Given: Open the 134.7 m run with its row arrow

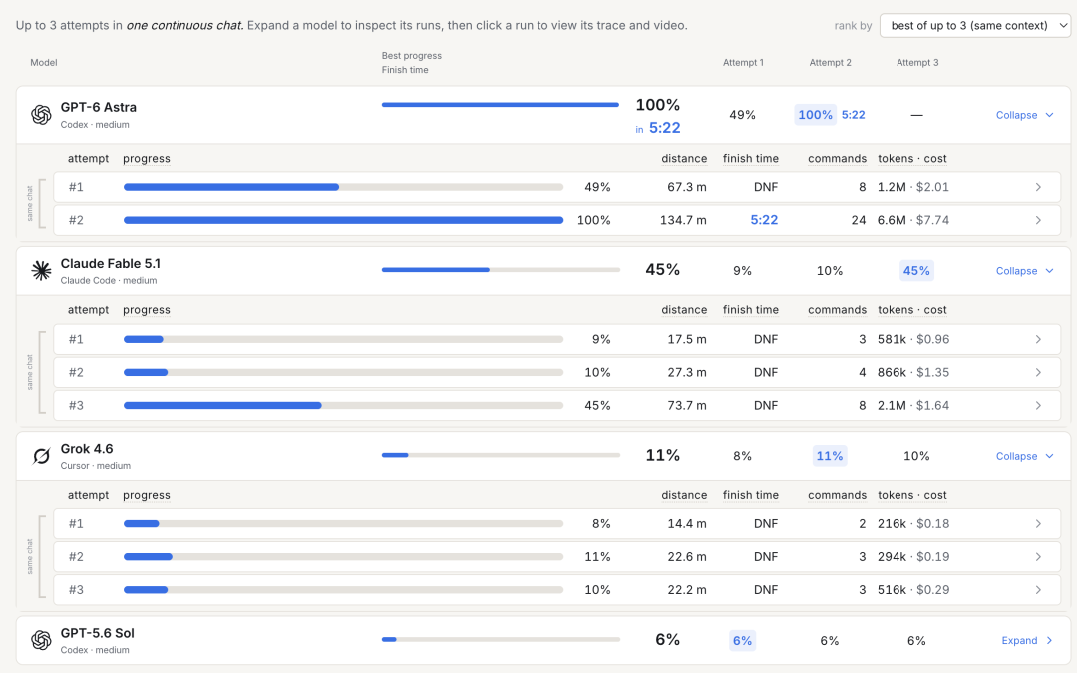Looking at the screenshot, I should [1038, 220].
